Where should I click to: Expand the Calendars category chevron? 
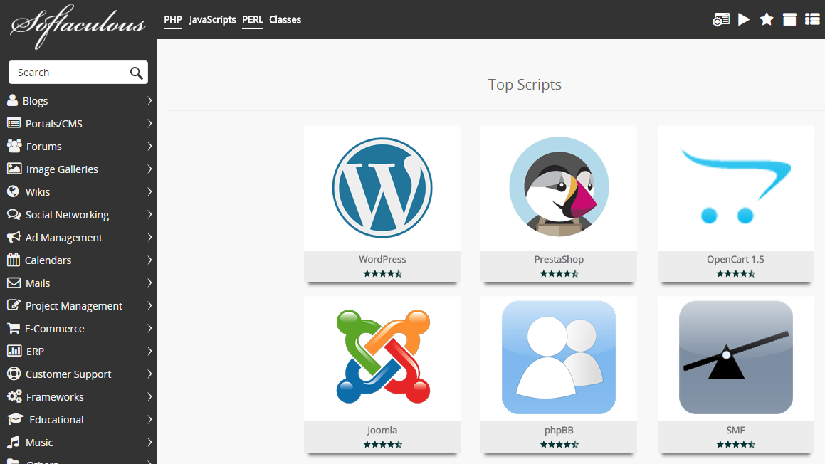tap(149, 260)
